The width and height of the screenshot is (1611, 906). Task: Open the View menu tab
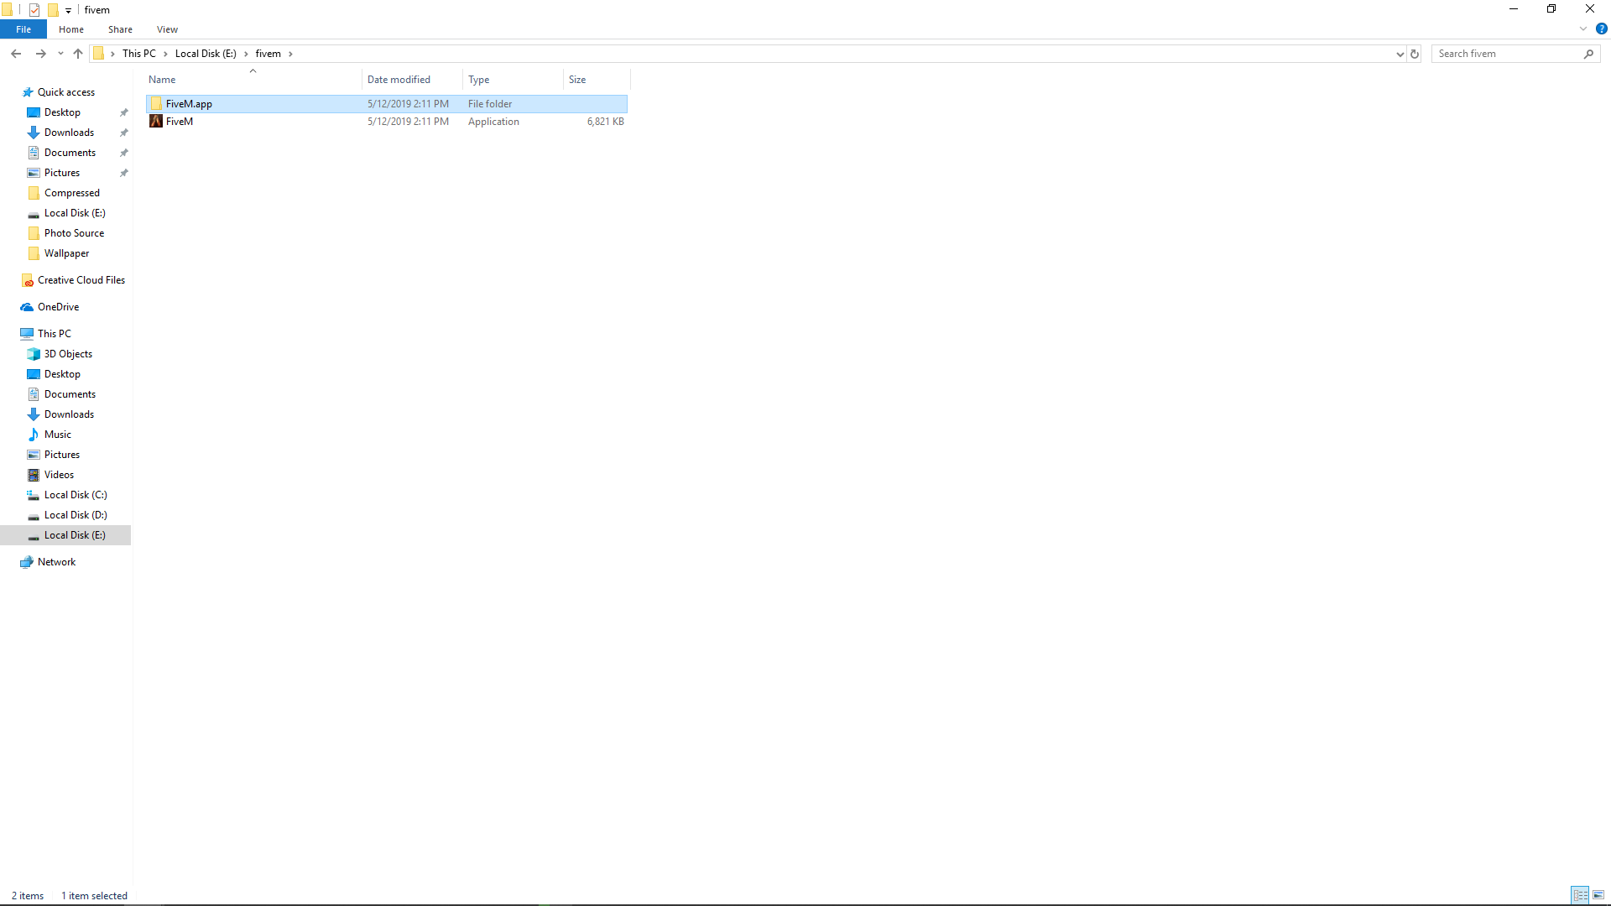pyautogui.click(x=167, y=30)
